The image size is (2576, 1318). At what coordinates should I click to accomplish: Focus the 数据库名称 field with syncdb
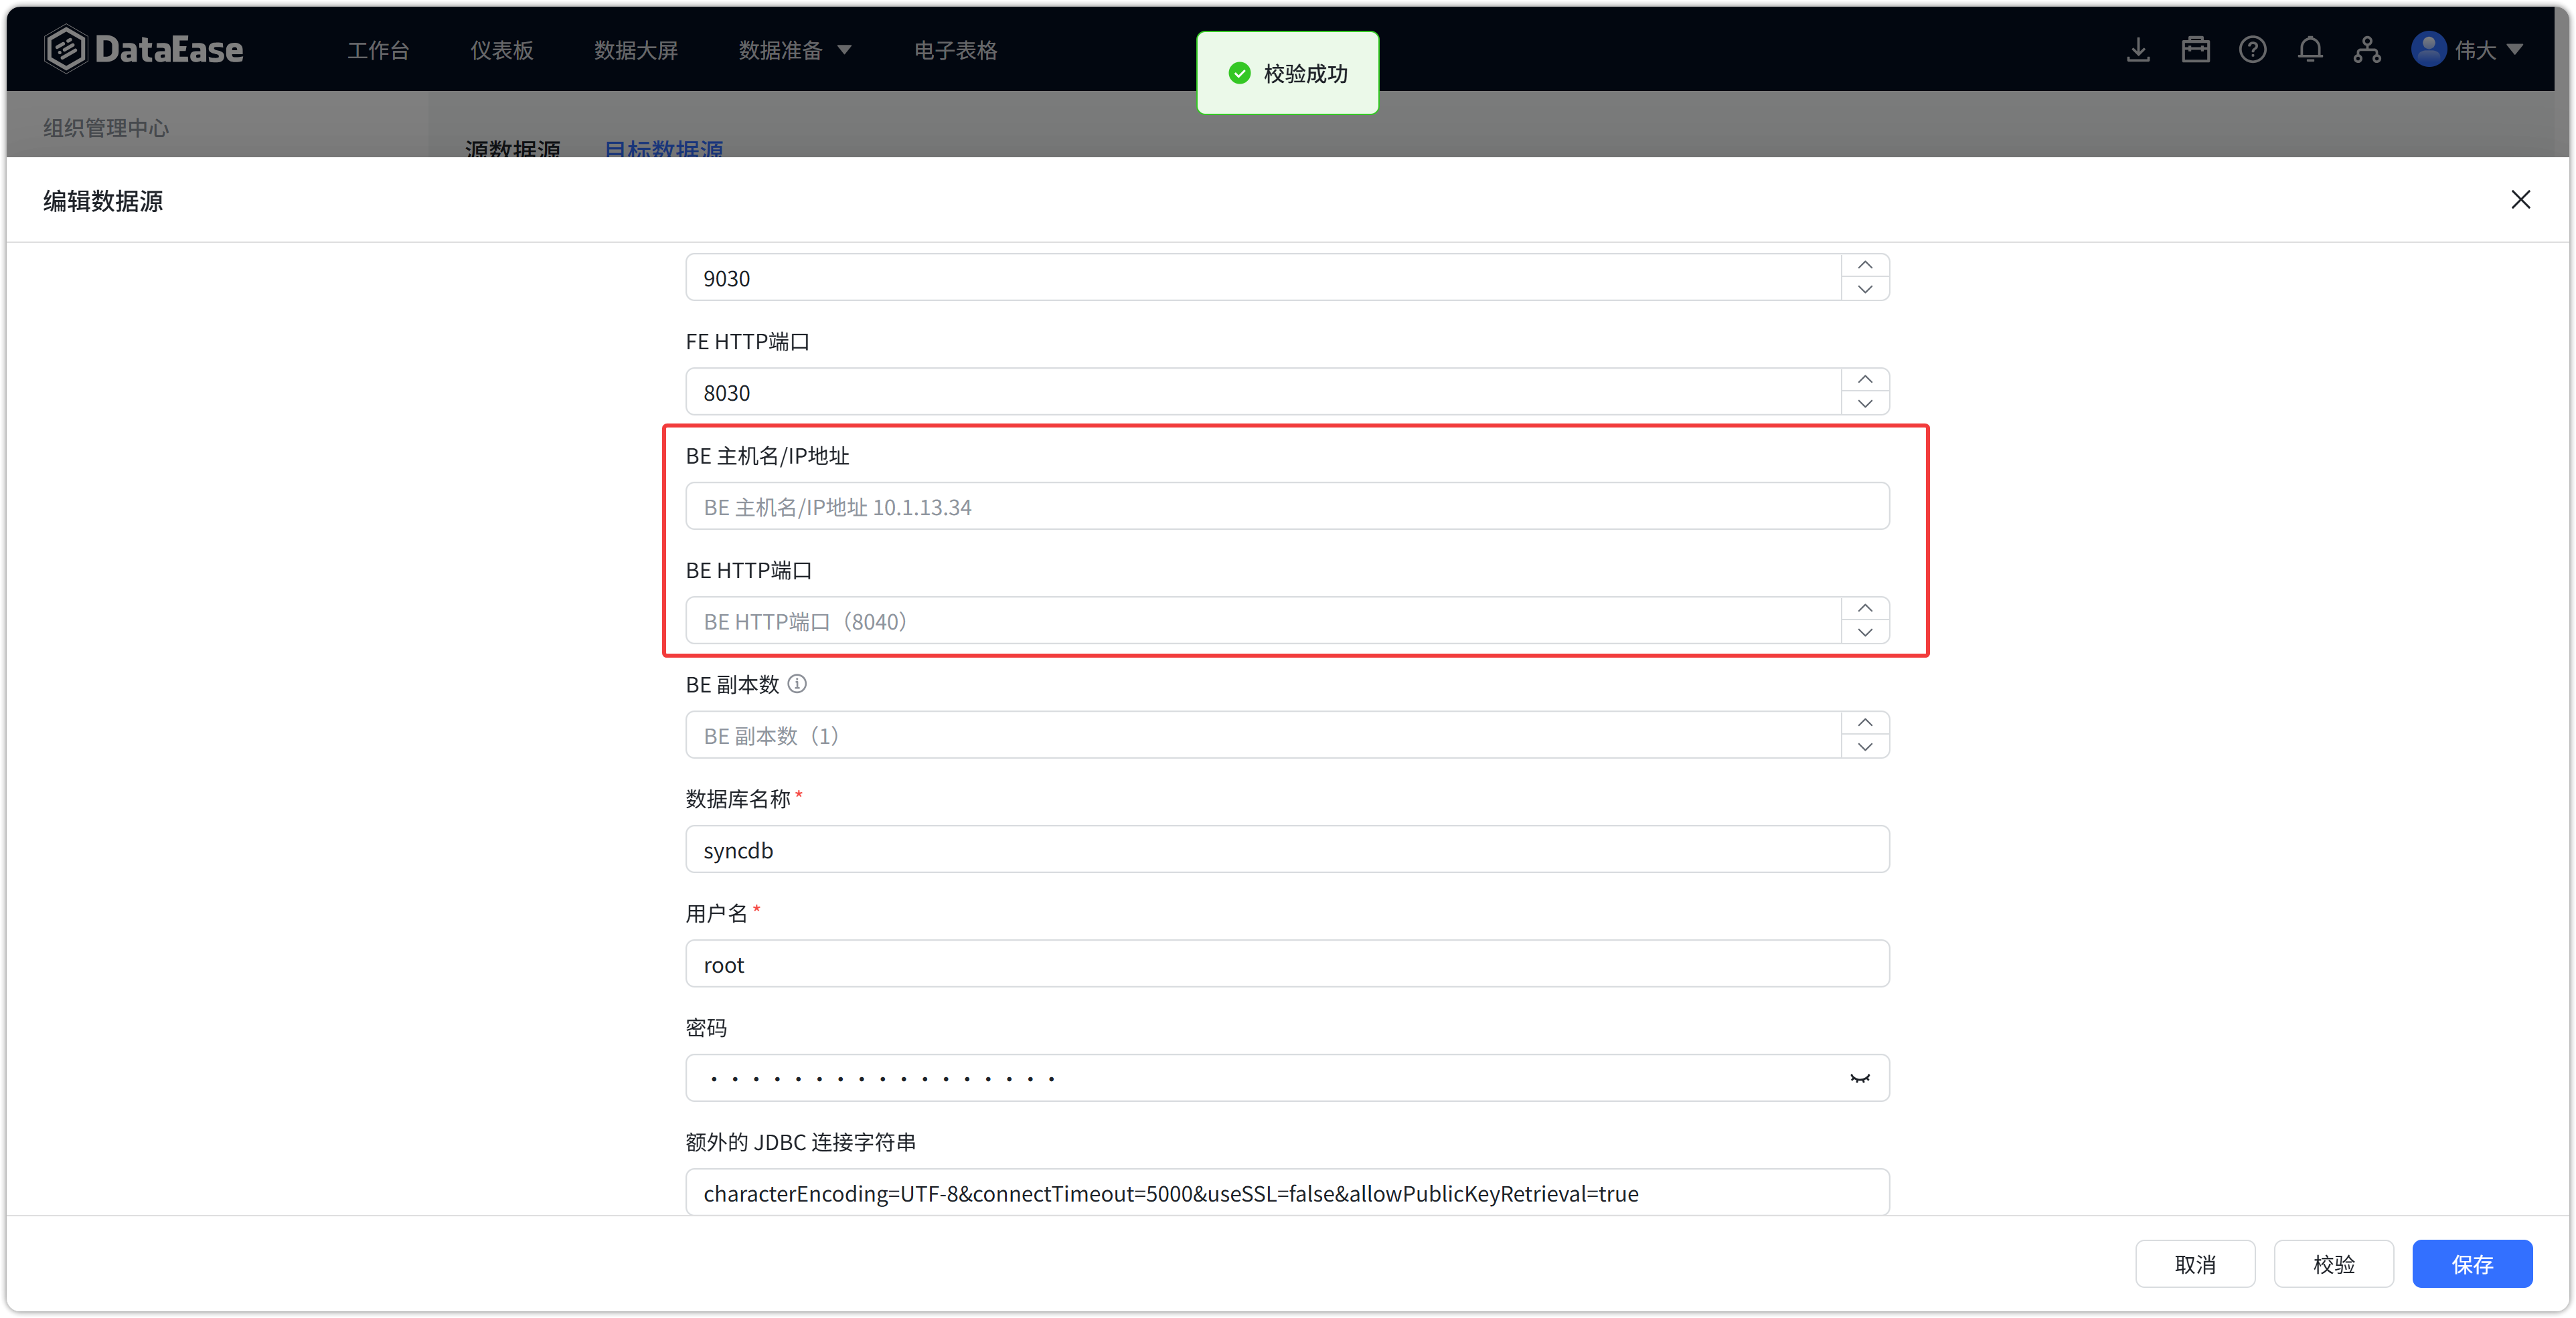[x=1287, y=850]
